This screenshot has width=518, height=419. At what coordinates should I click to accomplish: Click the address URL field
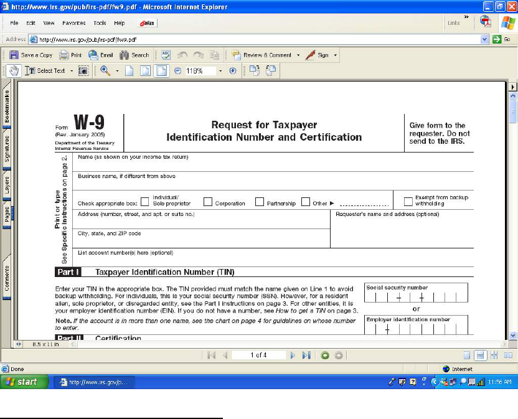(255, 39)
